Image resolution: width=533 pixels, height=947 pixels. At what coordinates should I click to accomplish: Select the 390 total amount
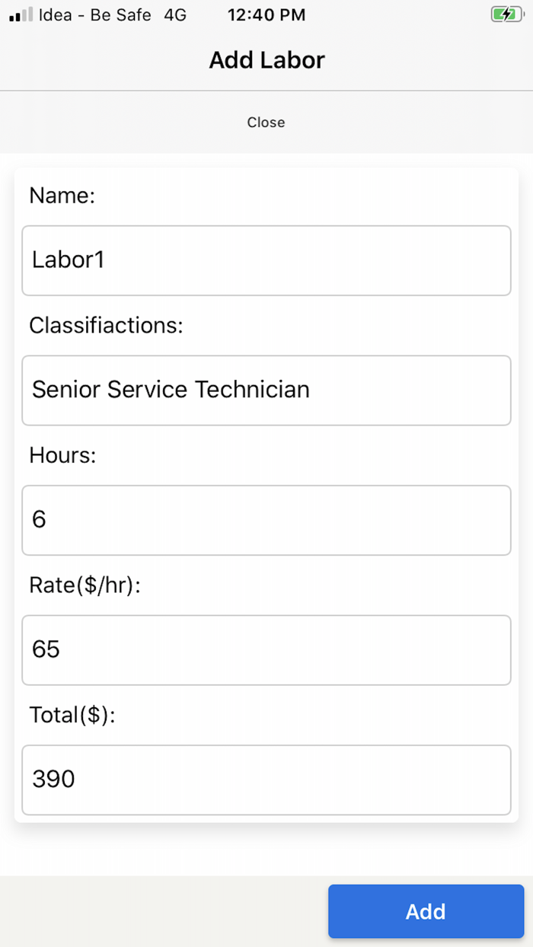[53, 779]
